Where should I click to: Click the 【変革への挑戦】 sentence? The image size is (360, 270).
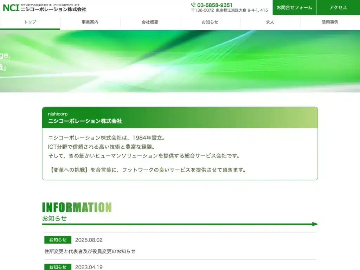pyautogui.click(x=147, y=170)
